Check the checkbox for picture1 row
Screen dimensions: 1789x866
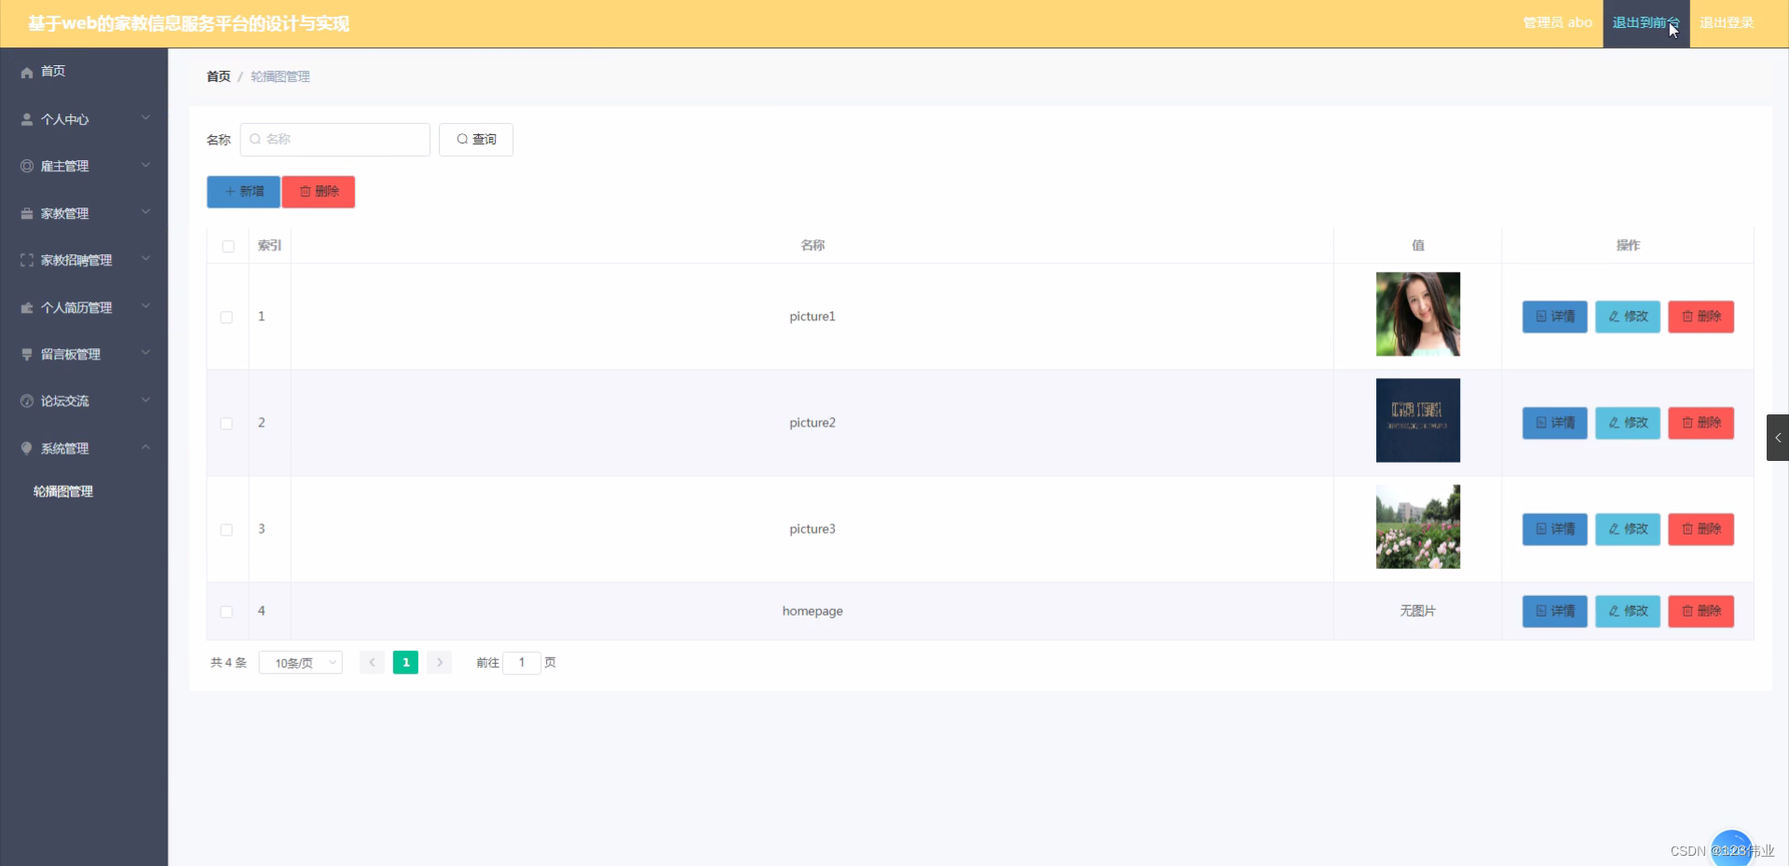226,318
